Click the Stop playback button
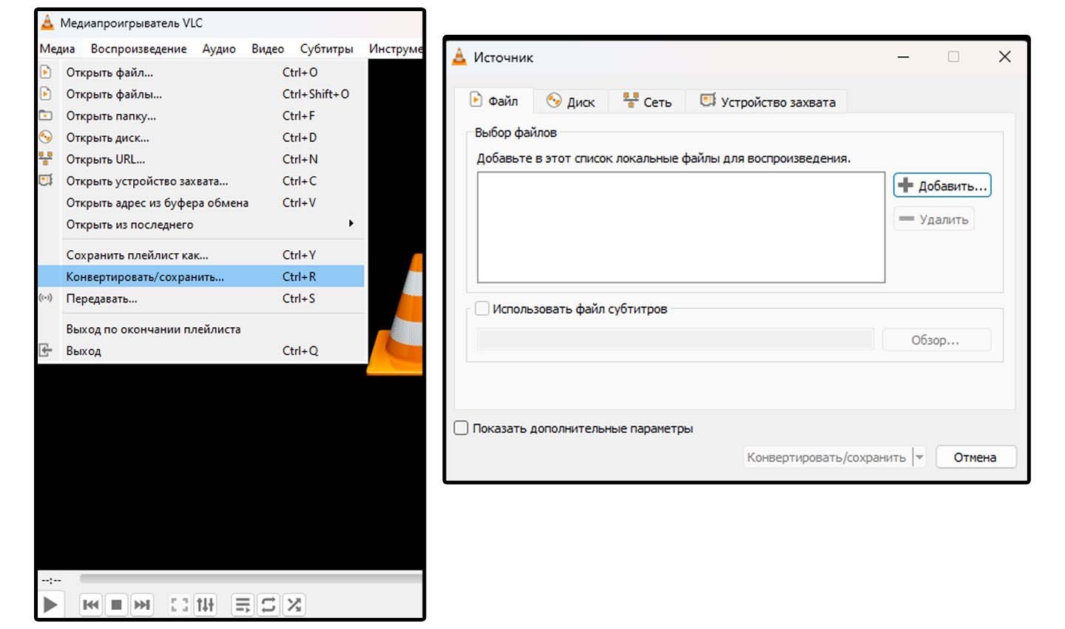This screenshot has width=1065, height=629. [x=116, y=605]
